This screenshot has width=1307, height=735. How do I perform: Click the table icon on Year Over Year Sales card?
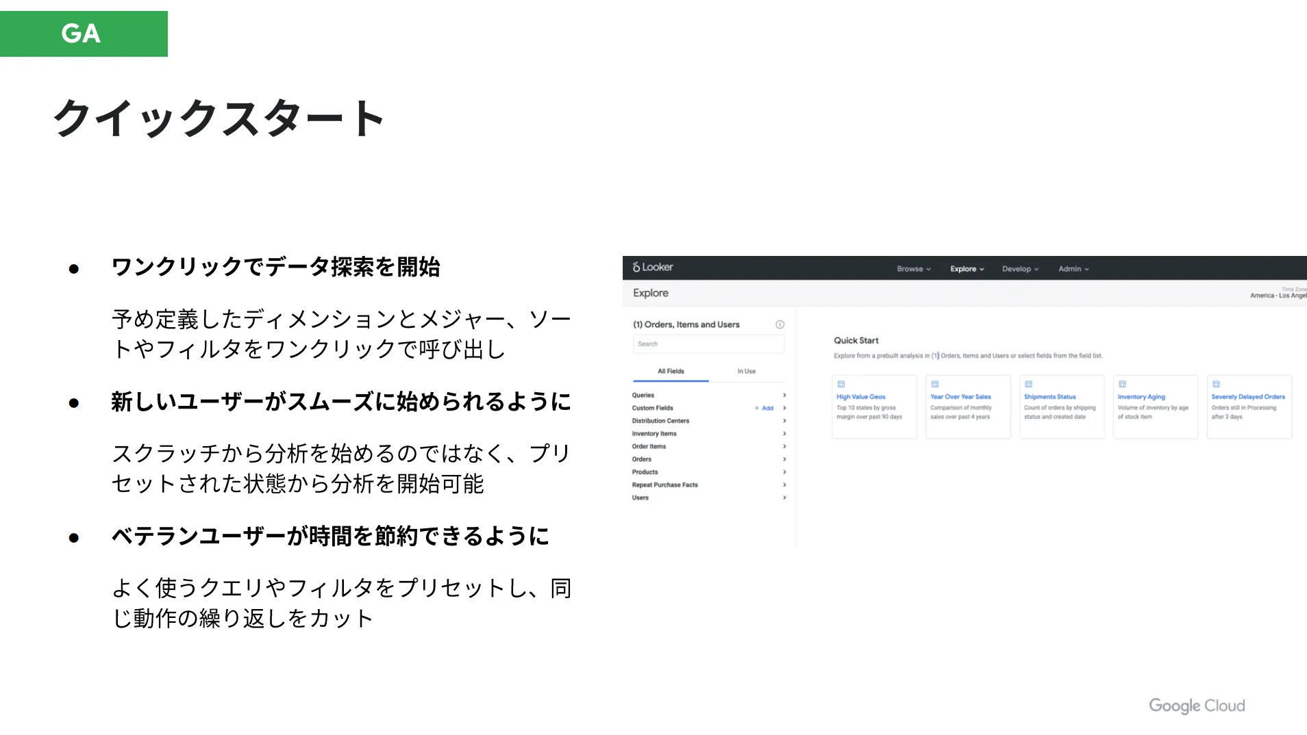[934, 384]
